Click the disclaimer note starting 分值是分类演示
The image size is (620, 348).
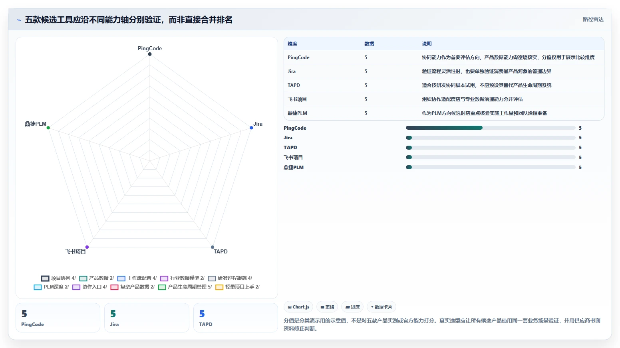(442, 324)
